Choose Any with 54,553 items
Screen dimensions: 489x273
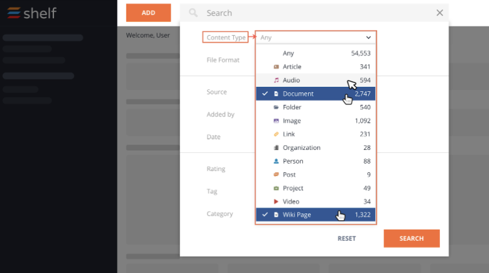pyautogui.click(x=316, y=53)
